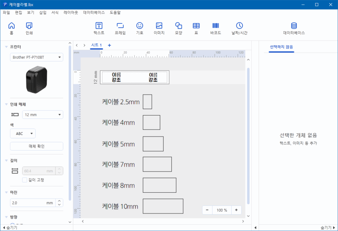Open the ABC color dropdown
Image resolution: width=338 pixels, height=231 pixels.
pos(22,134)
